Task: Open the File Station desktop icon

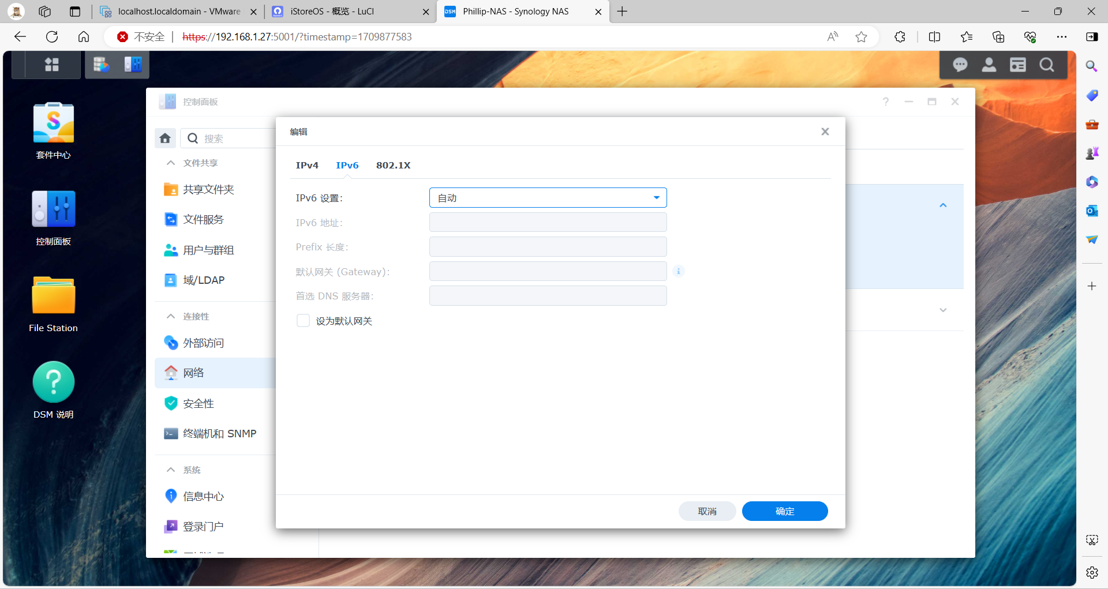Action: click(53, 296)
